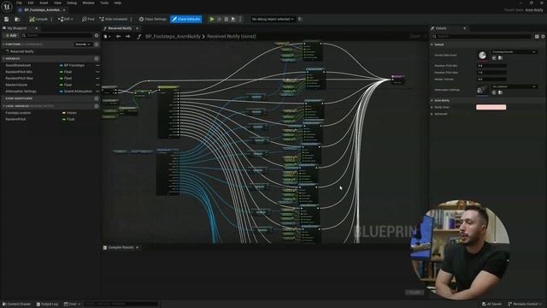Select the RandomPitch local variable
The width and height of the screenshot is (547, 308).
(15, 119)
